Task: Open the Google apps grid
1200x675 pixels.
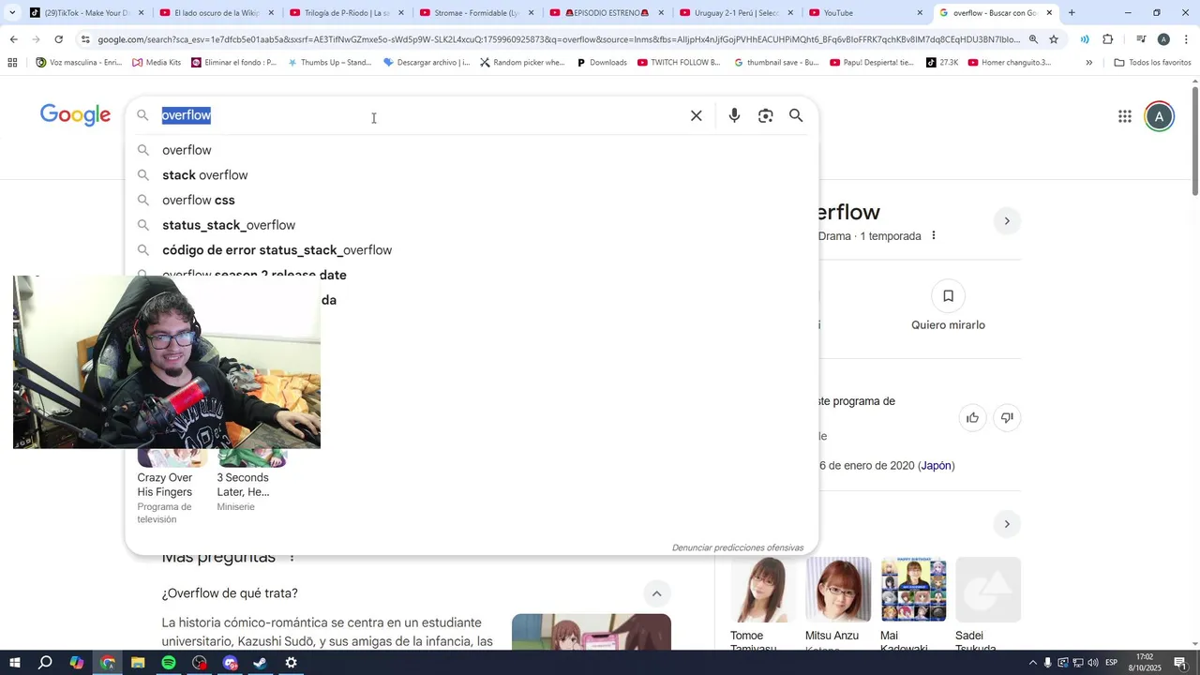Action: [x=1125, y=116]
